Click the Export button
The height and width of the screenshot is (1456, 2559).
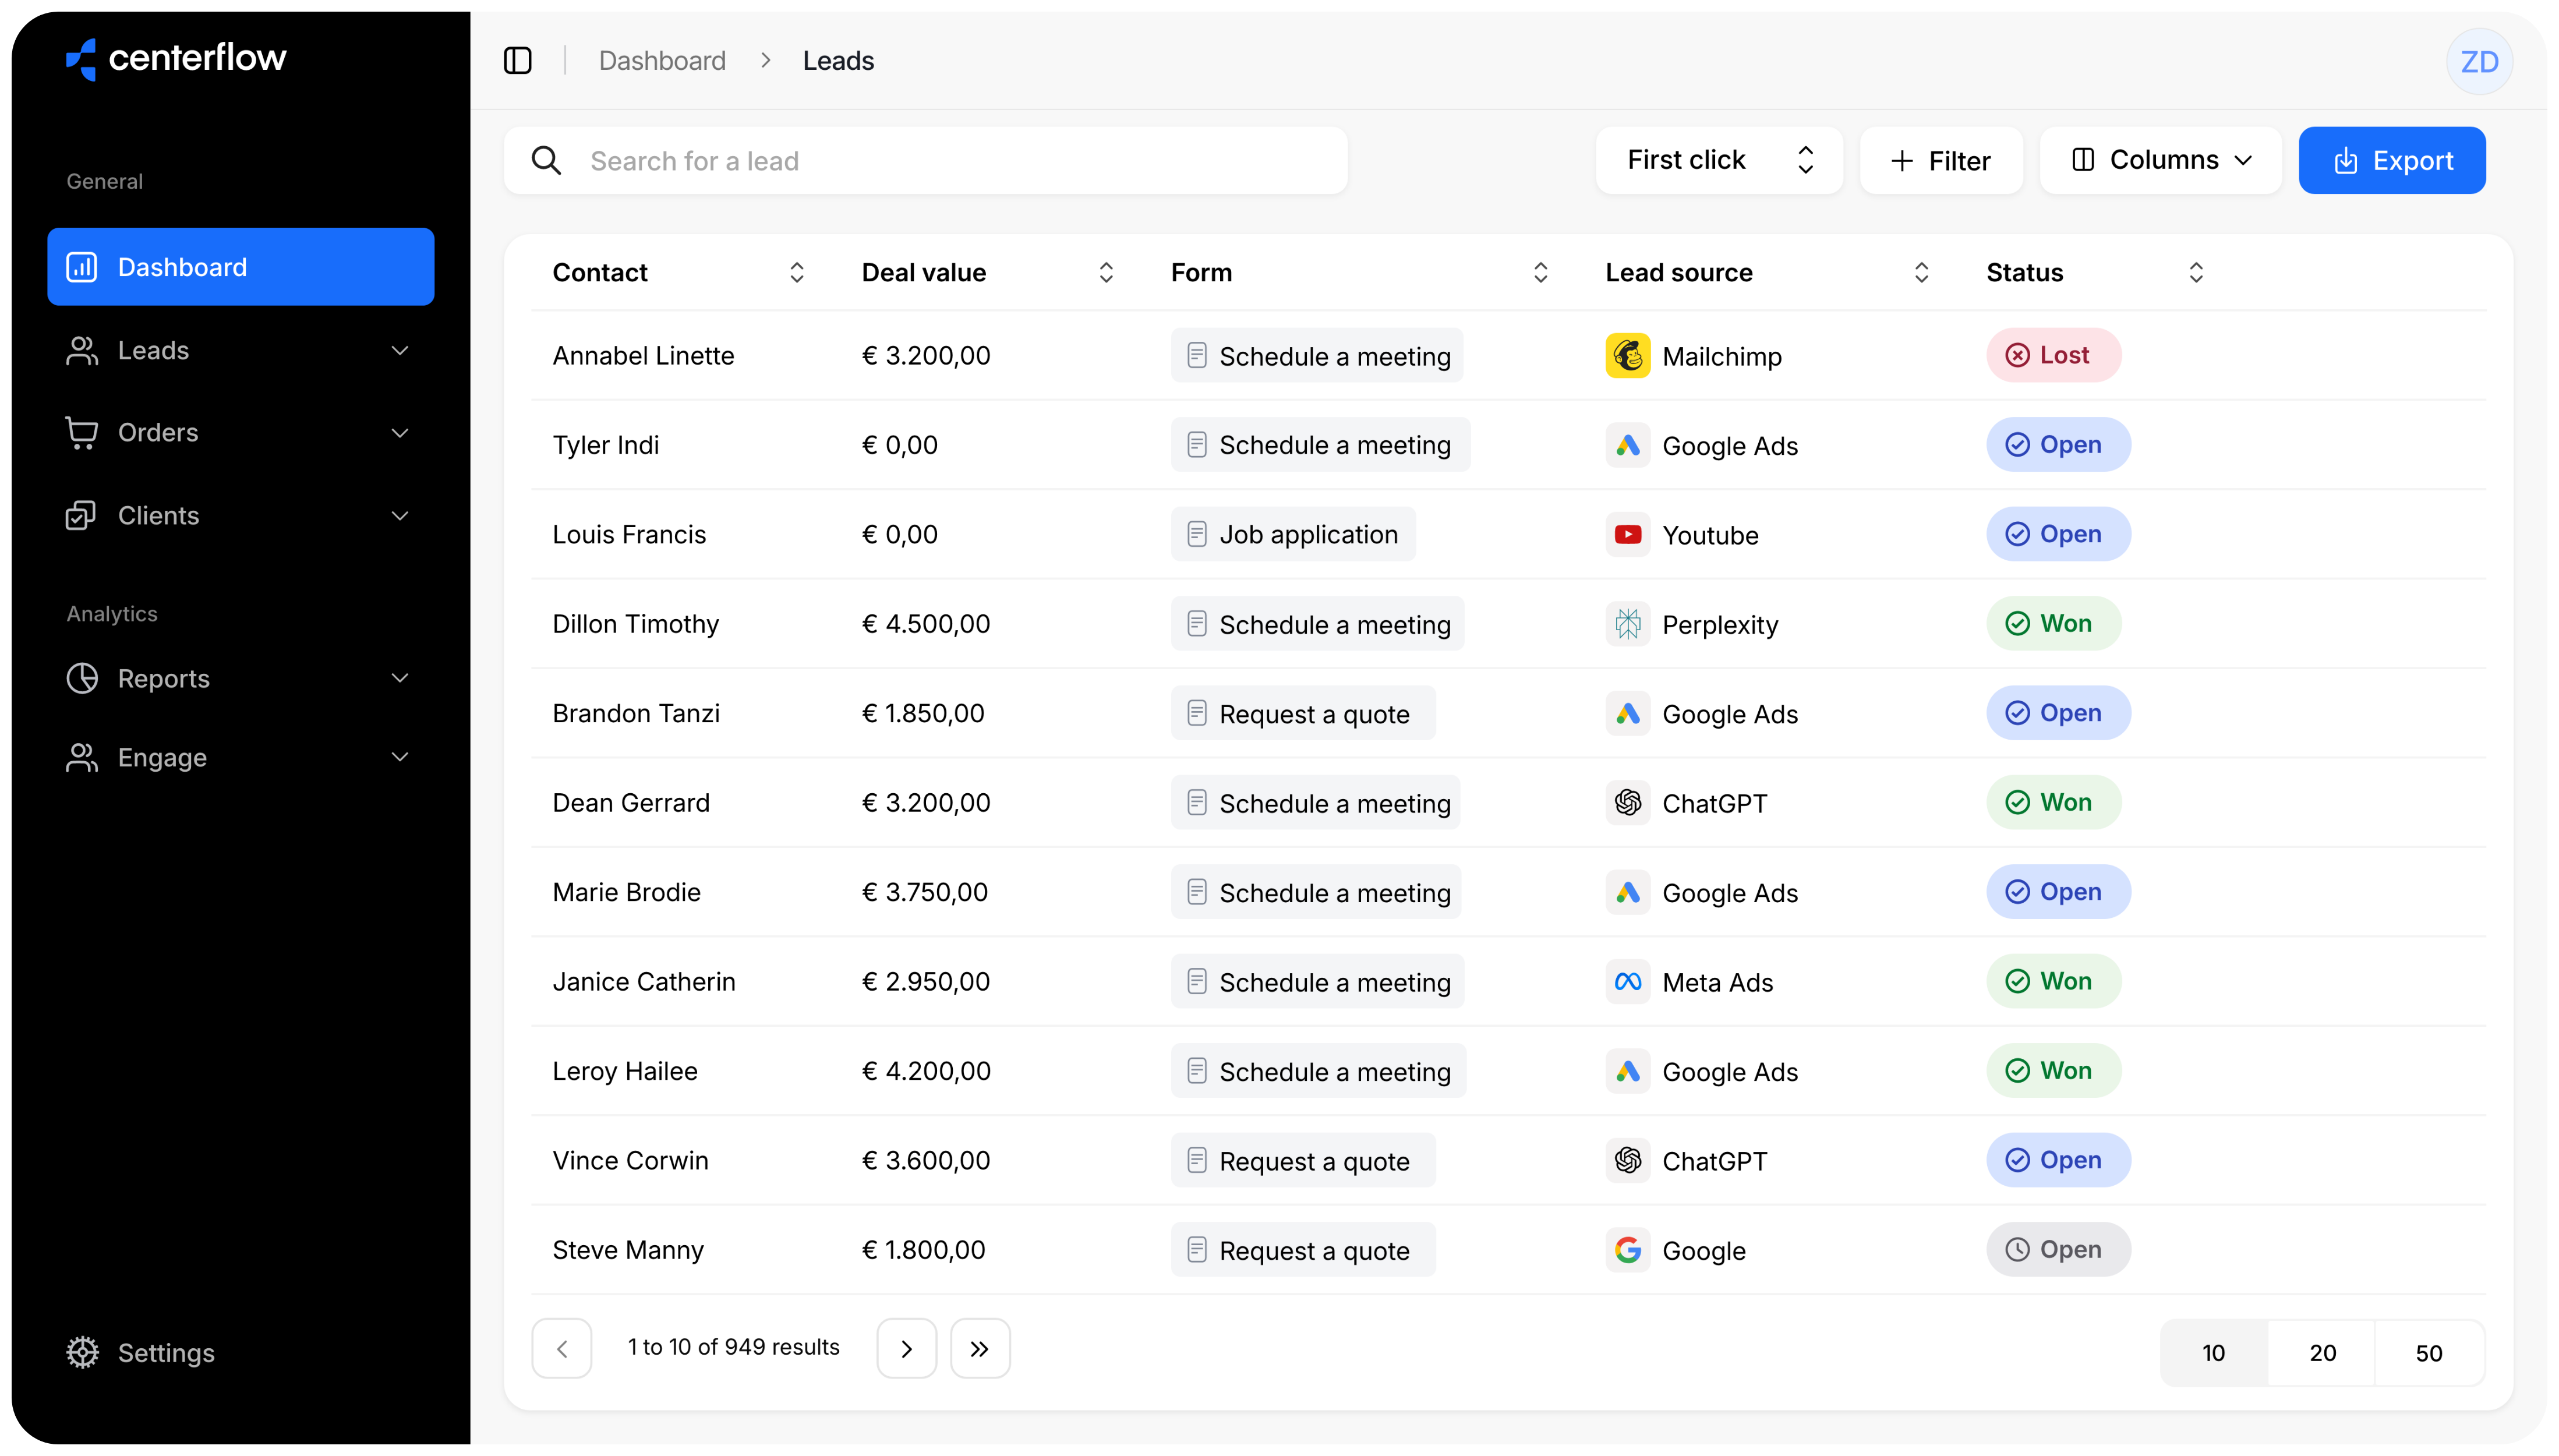click(2391, 160)
